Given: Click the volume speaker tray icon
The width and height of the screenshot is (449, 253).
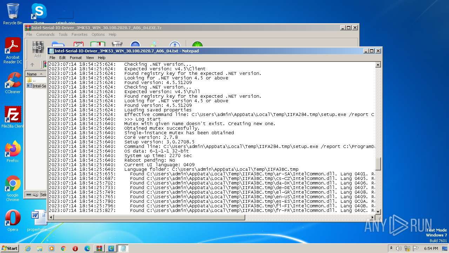Looking at the screenshot, I should (x=399, y=248).
